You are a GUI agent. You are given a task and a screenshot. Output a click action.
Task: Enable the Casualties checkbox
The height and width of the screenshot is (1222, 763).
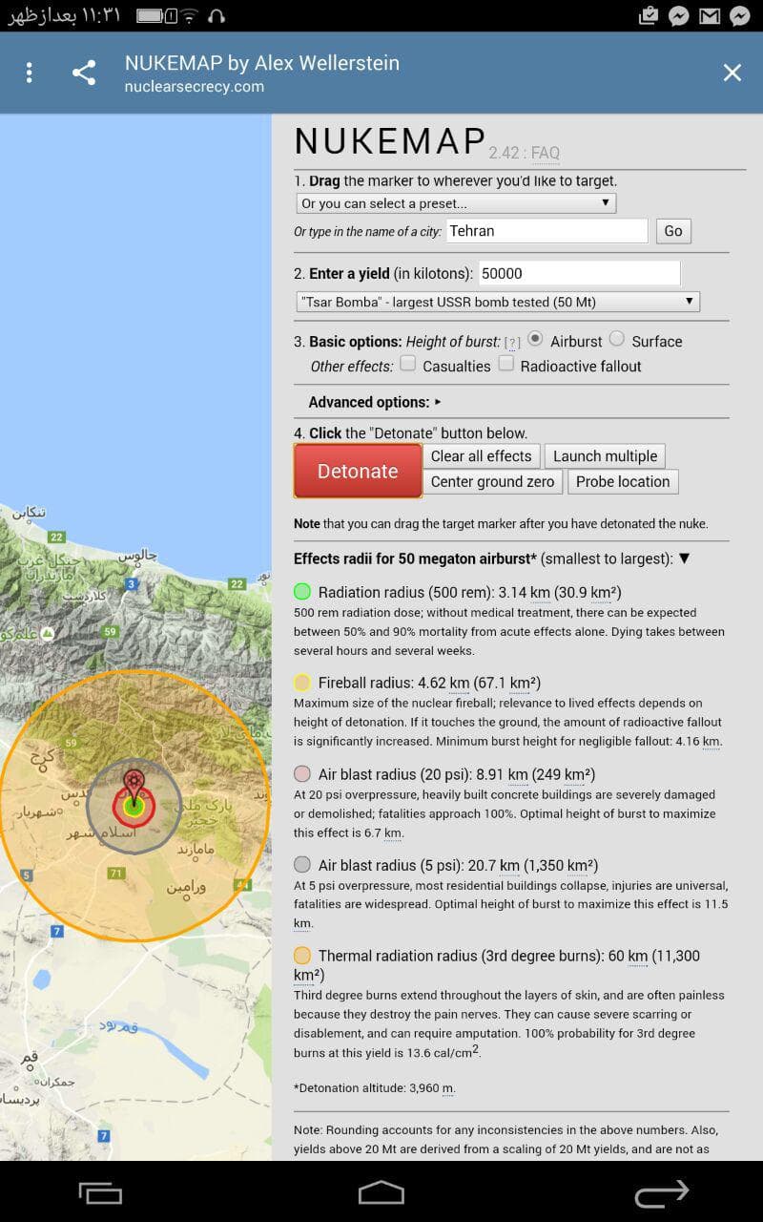[x=408, y=364]
